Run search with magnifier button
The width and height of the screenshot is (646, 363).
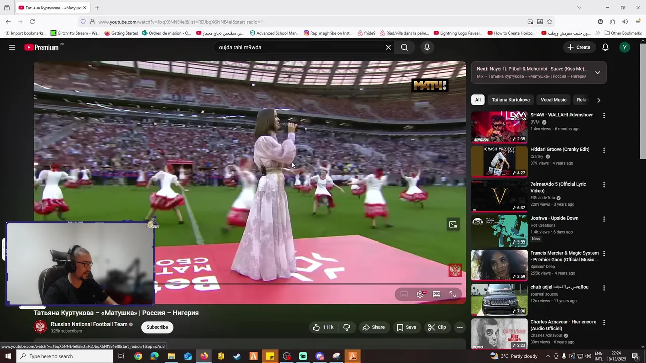pyautogui.click(x=404, y=47)
